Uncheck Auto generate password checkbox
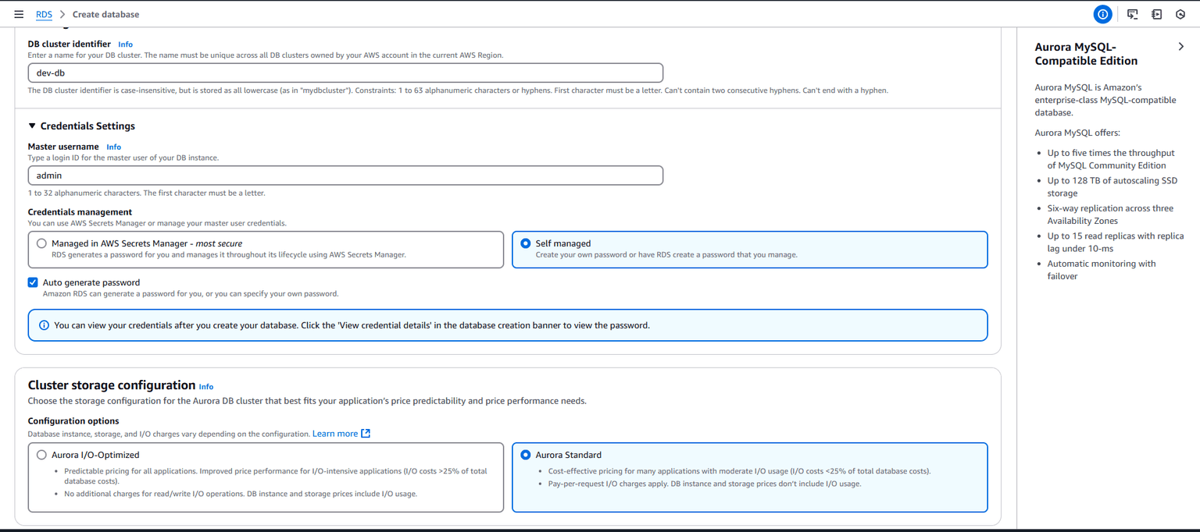The height and width of the screenshot is (532, 1200). [33, 282]
